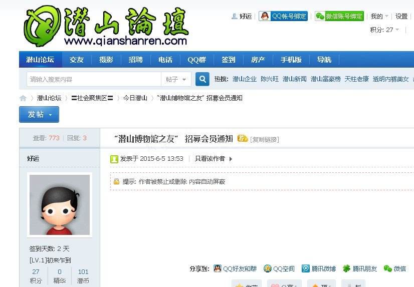The image size is (414, 287).
Task: Share post to 腾讯朋友
Action: pyautogui.click(x=359, y=269)
